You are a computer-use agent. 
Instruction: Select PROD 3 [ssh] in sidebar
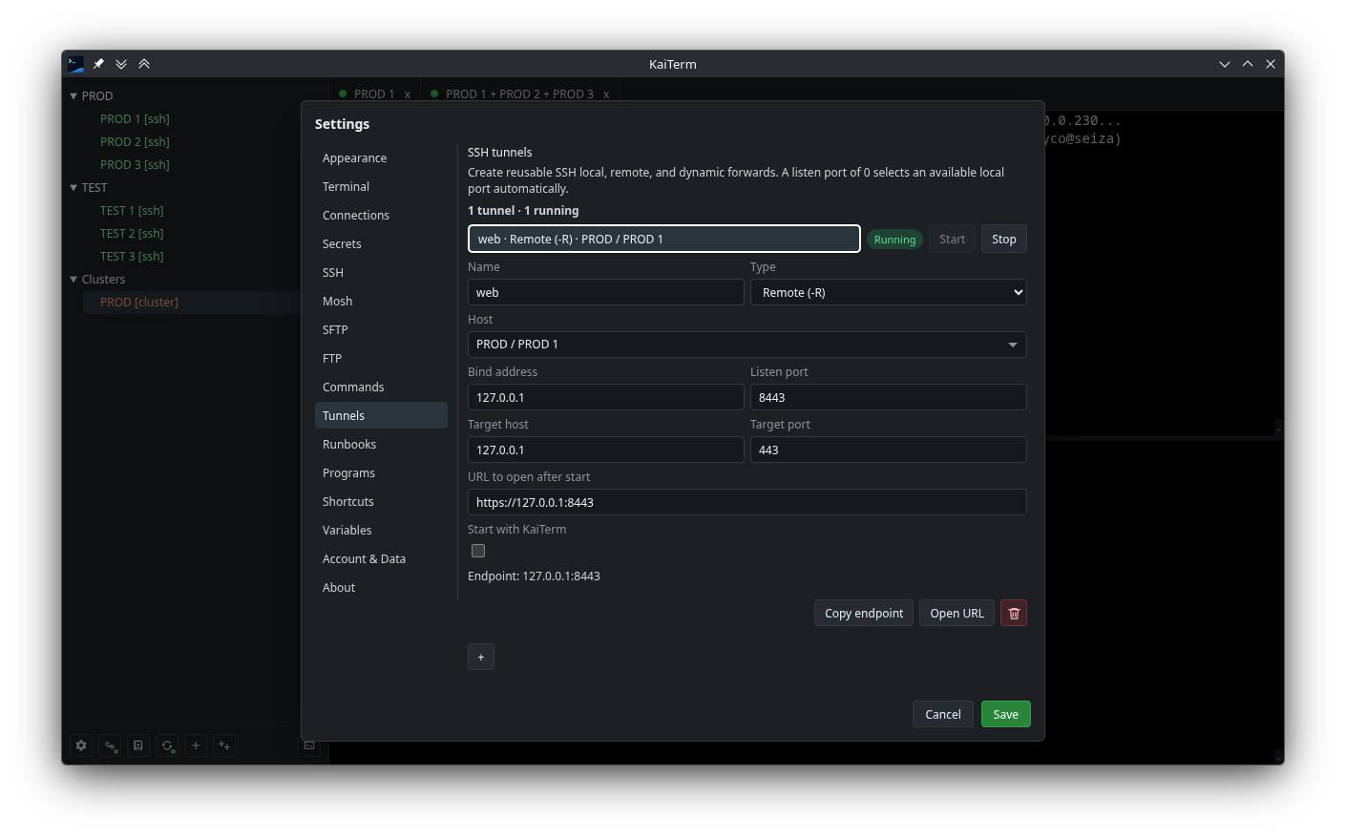pyautogui.click(x=135, y=164)
